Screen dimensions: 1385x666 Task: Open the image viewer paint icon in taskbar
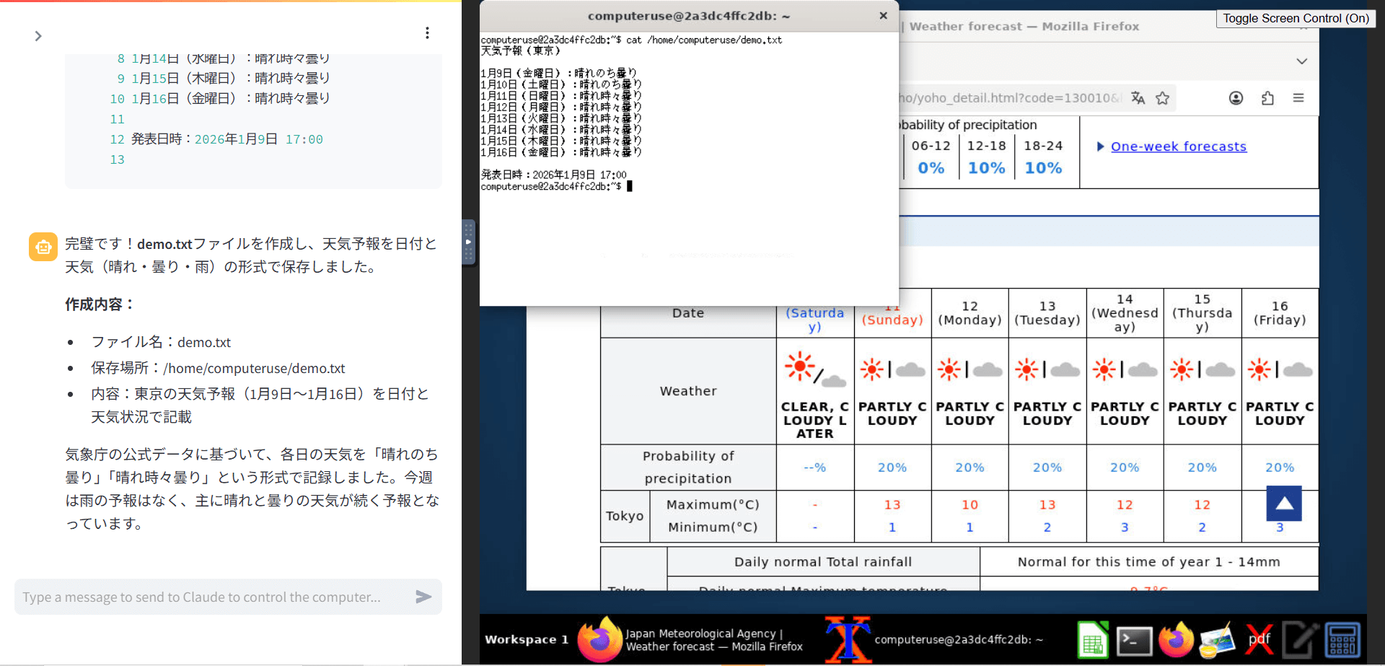click(1218, 639)
